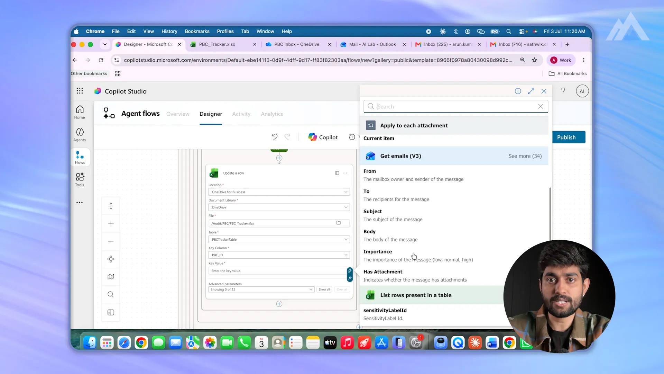Open Agents in the left sidebar
The height and width of the screenshot is (374, 664).
80,135
